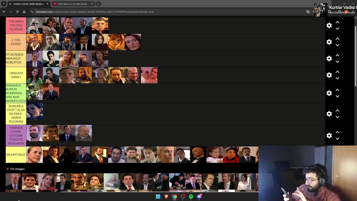Move YANINDA OLSAM tier up

point(337,132)
